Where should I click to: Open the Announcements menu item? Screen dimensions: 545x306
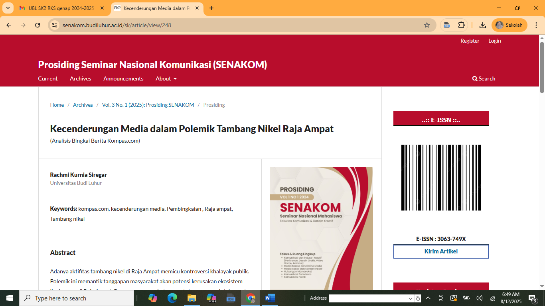coord(123,78)
